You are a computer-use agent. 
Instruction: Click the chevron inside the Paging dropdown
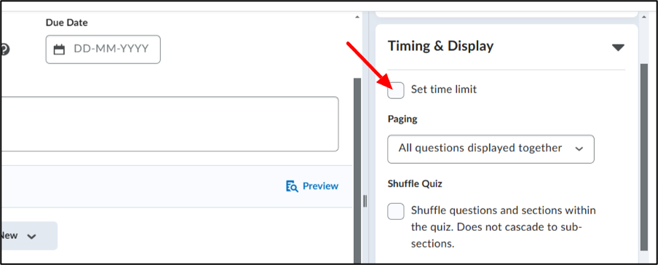tap(579, 149)
